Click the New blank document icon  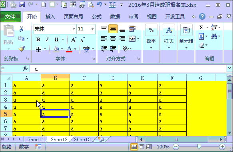pyautogui.click(x=43, y=5)
